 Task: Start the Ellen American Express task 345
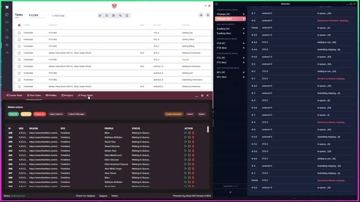tap(186, 164)
